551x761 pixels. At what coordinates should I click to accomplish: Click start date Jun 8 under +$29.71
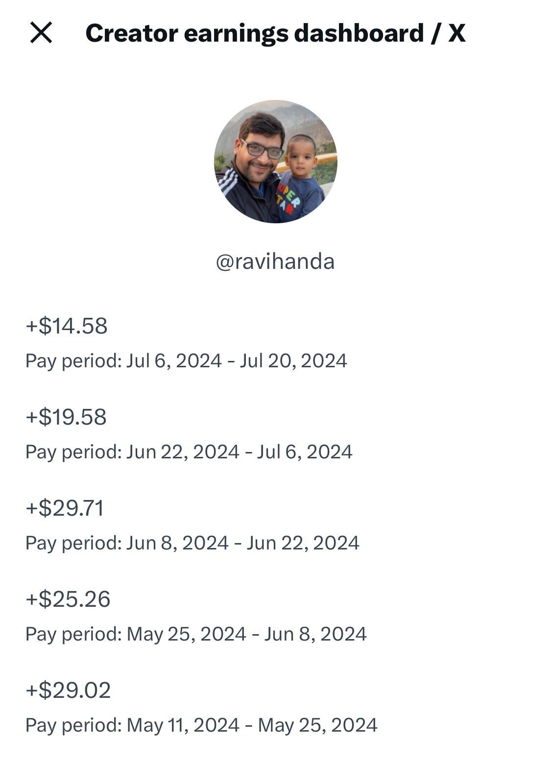pyautogui.click(x=177, y=543)
